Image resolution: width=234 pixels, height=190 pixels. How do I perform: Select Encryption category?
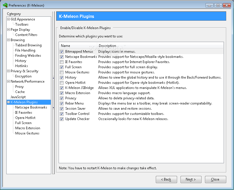point(24,76)
